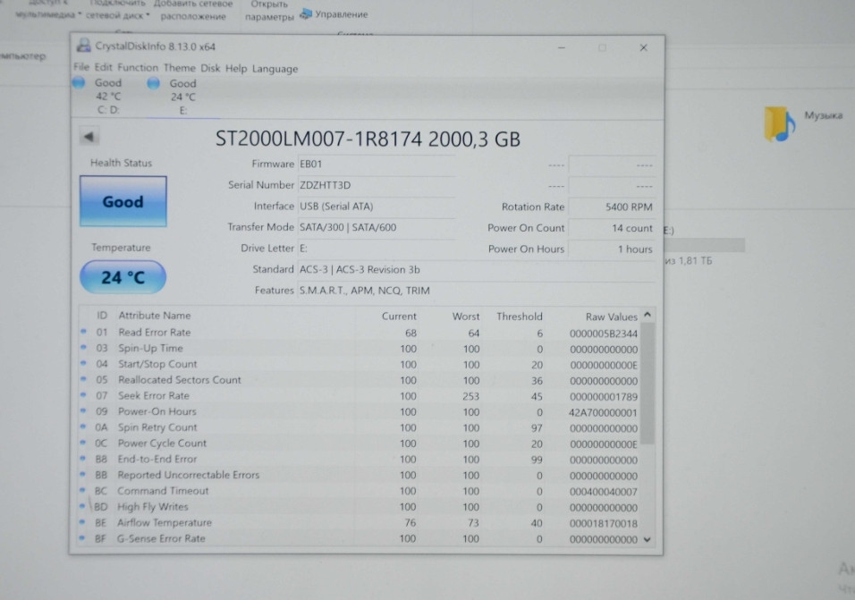Click the status dot beside Power-On Hours

click(x=83, y=411)
